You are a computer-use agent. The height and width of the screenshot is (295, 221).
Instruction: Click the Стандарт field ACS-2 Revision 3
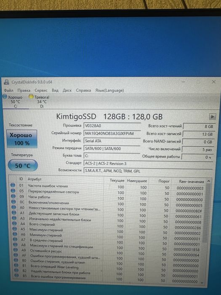148,164
